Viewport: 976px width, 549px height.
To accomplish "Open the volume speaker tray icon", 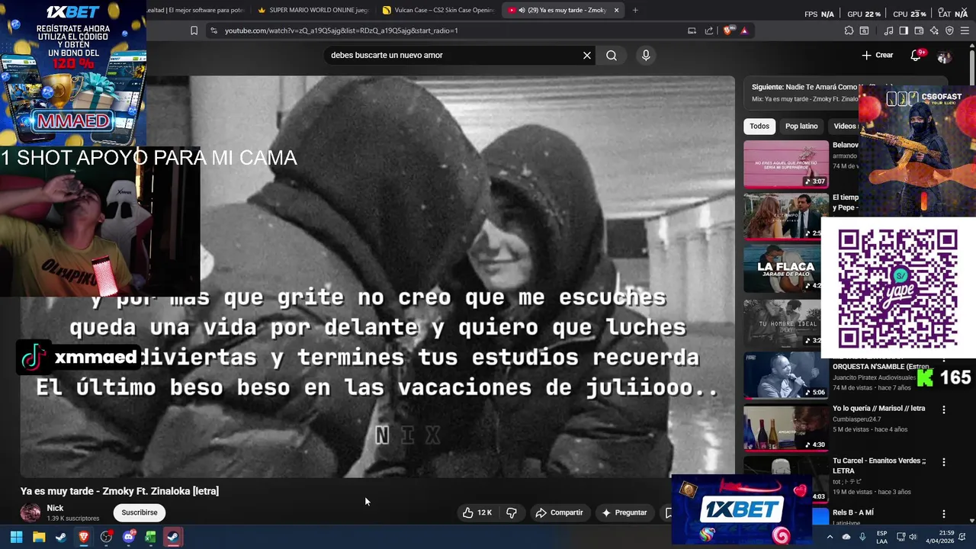I will pyautogui.click(x=913, y=537).
